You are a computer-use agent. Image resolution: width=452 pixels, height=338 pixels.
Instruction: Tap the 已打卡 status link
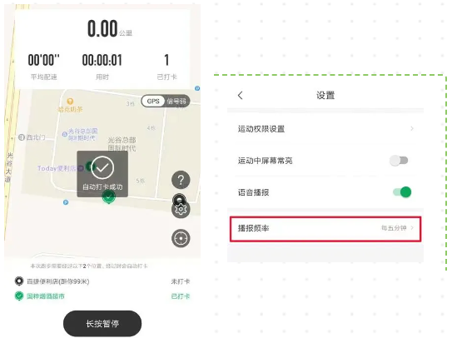click(x=181, y=296)
